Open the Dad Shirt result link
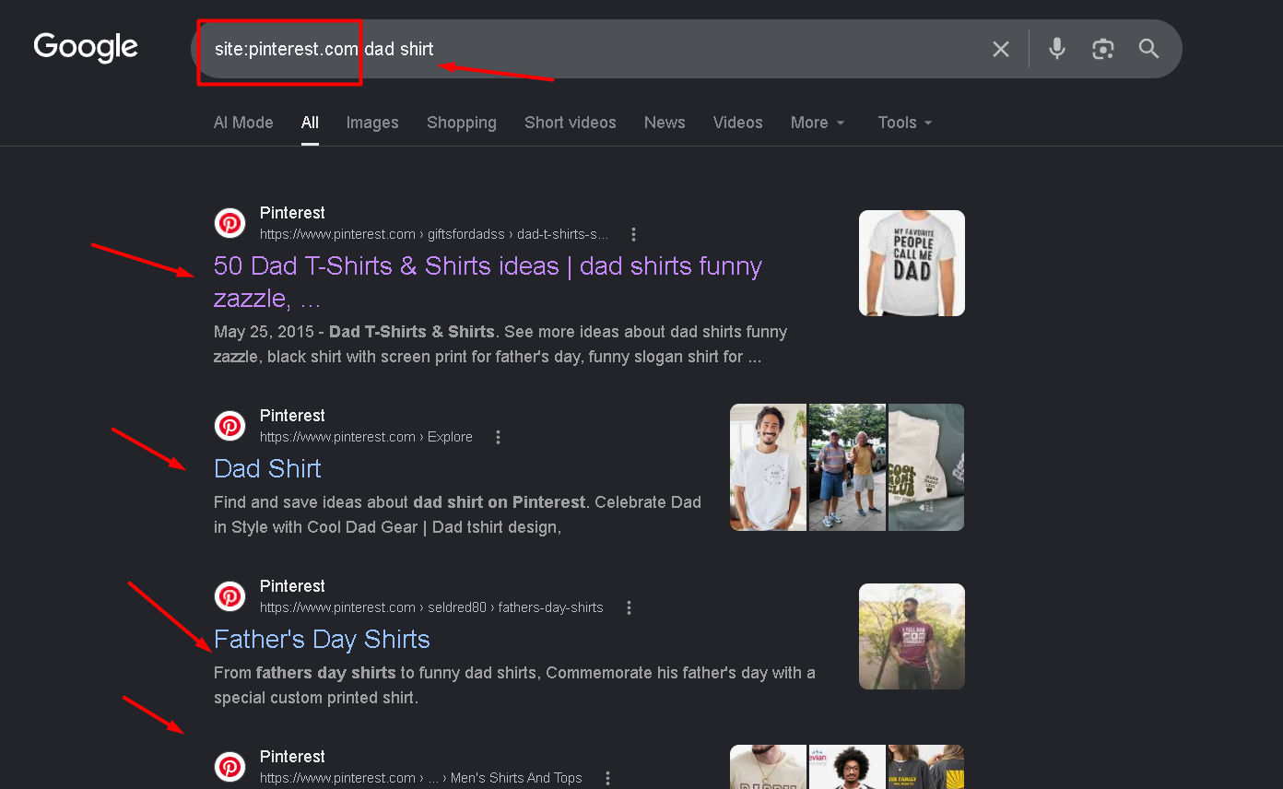 [267, 468]
